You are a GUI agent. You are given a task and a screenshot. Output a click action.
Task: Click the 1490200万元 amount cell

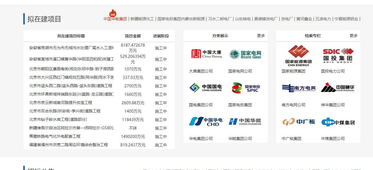(133, 137)
